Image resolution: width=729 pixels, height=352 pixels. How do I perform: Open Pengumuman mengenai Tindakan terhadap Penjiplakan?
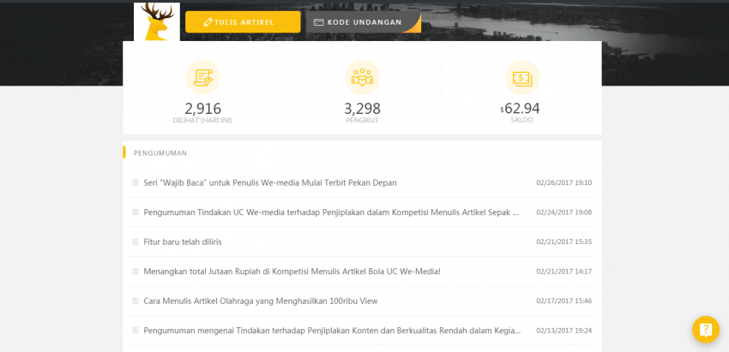pos(332,331)
